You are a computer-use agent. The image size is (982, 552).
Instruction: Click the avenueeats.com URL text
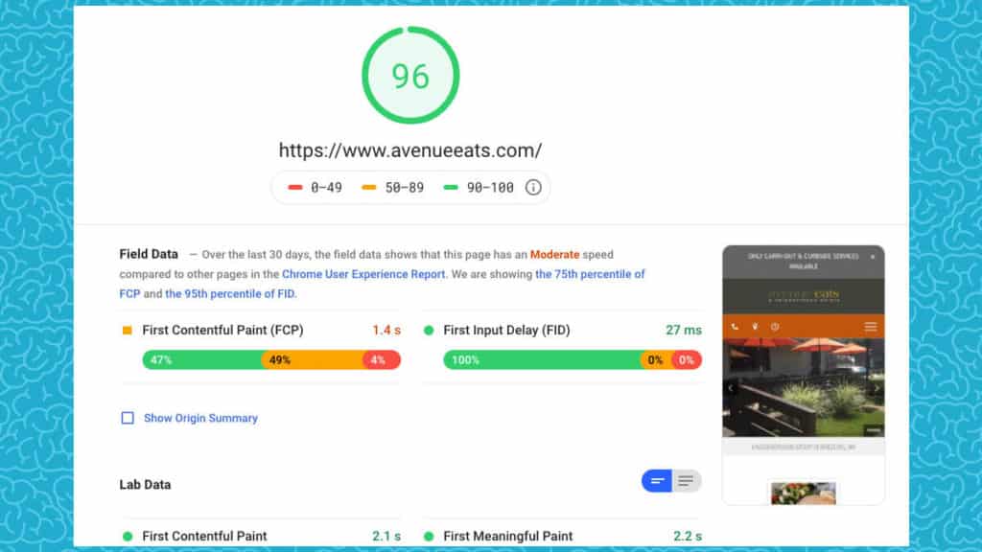(410, 150)
